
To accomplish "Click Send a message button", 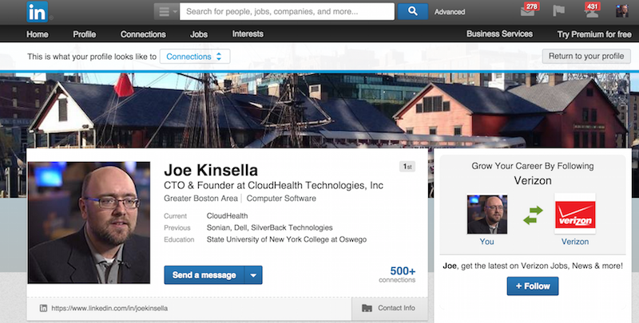I will tap(204, 275).
